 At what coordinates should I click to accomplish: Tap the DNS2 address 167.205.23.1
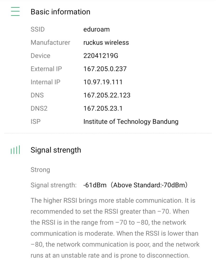(x=103, y=108)
